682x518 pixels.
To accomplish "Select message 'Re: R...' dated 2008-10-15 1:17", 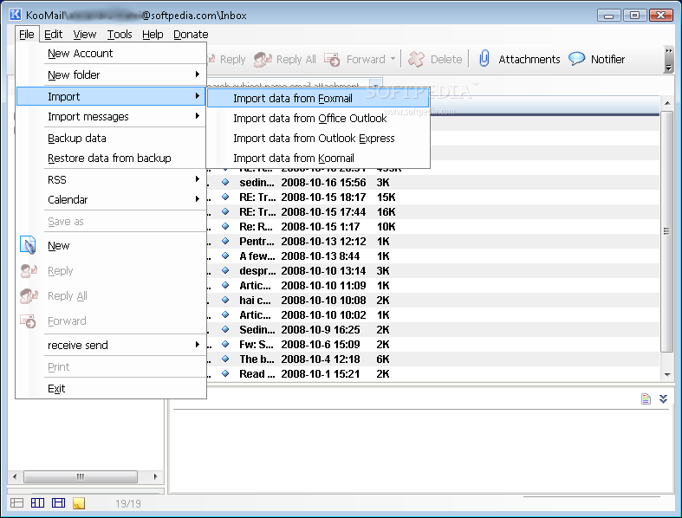I will [x=432, y=227].
